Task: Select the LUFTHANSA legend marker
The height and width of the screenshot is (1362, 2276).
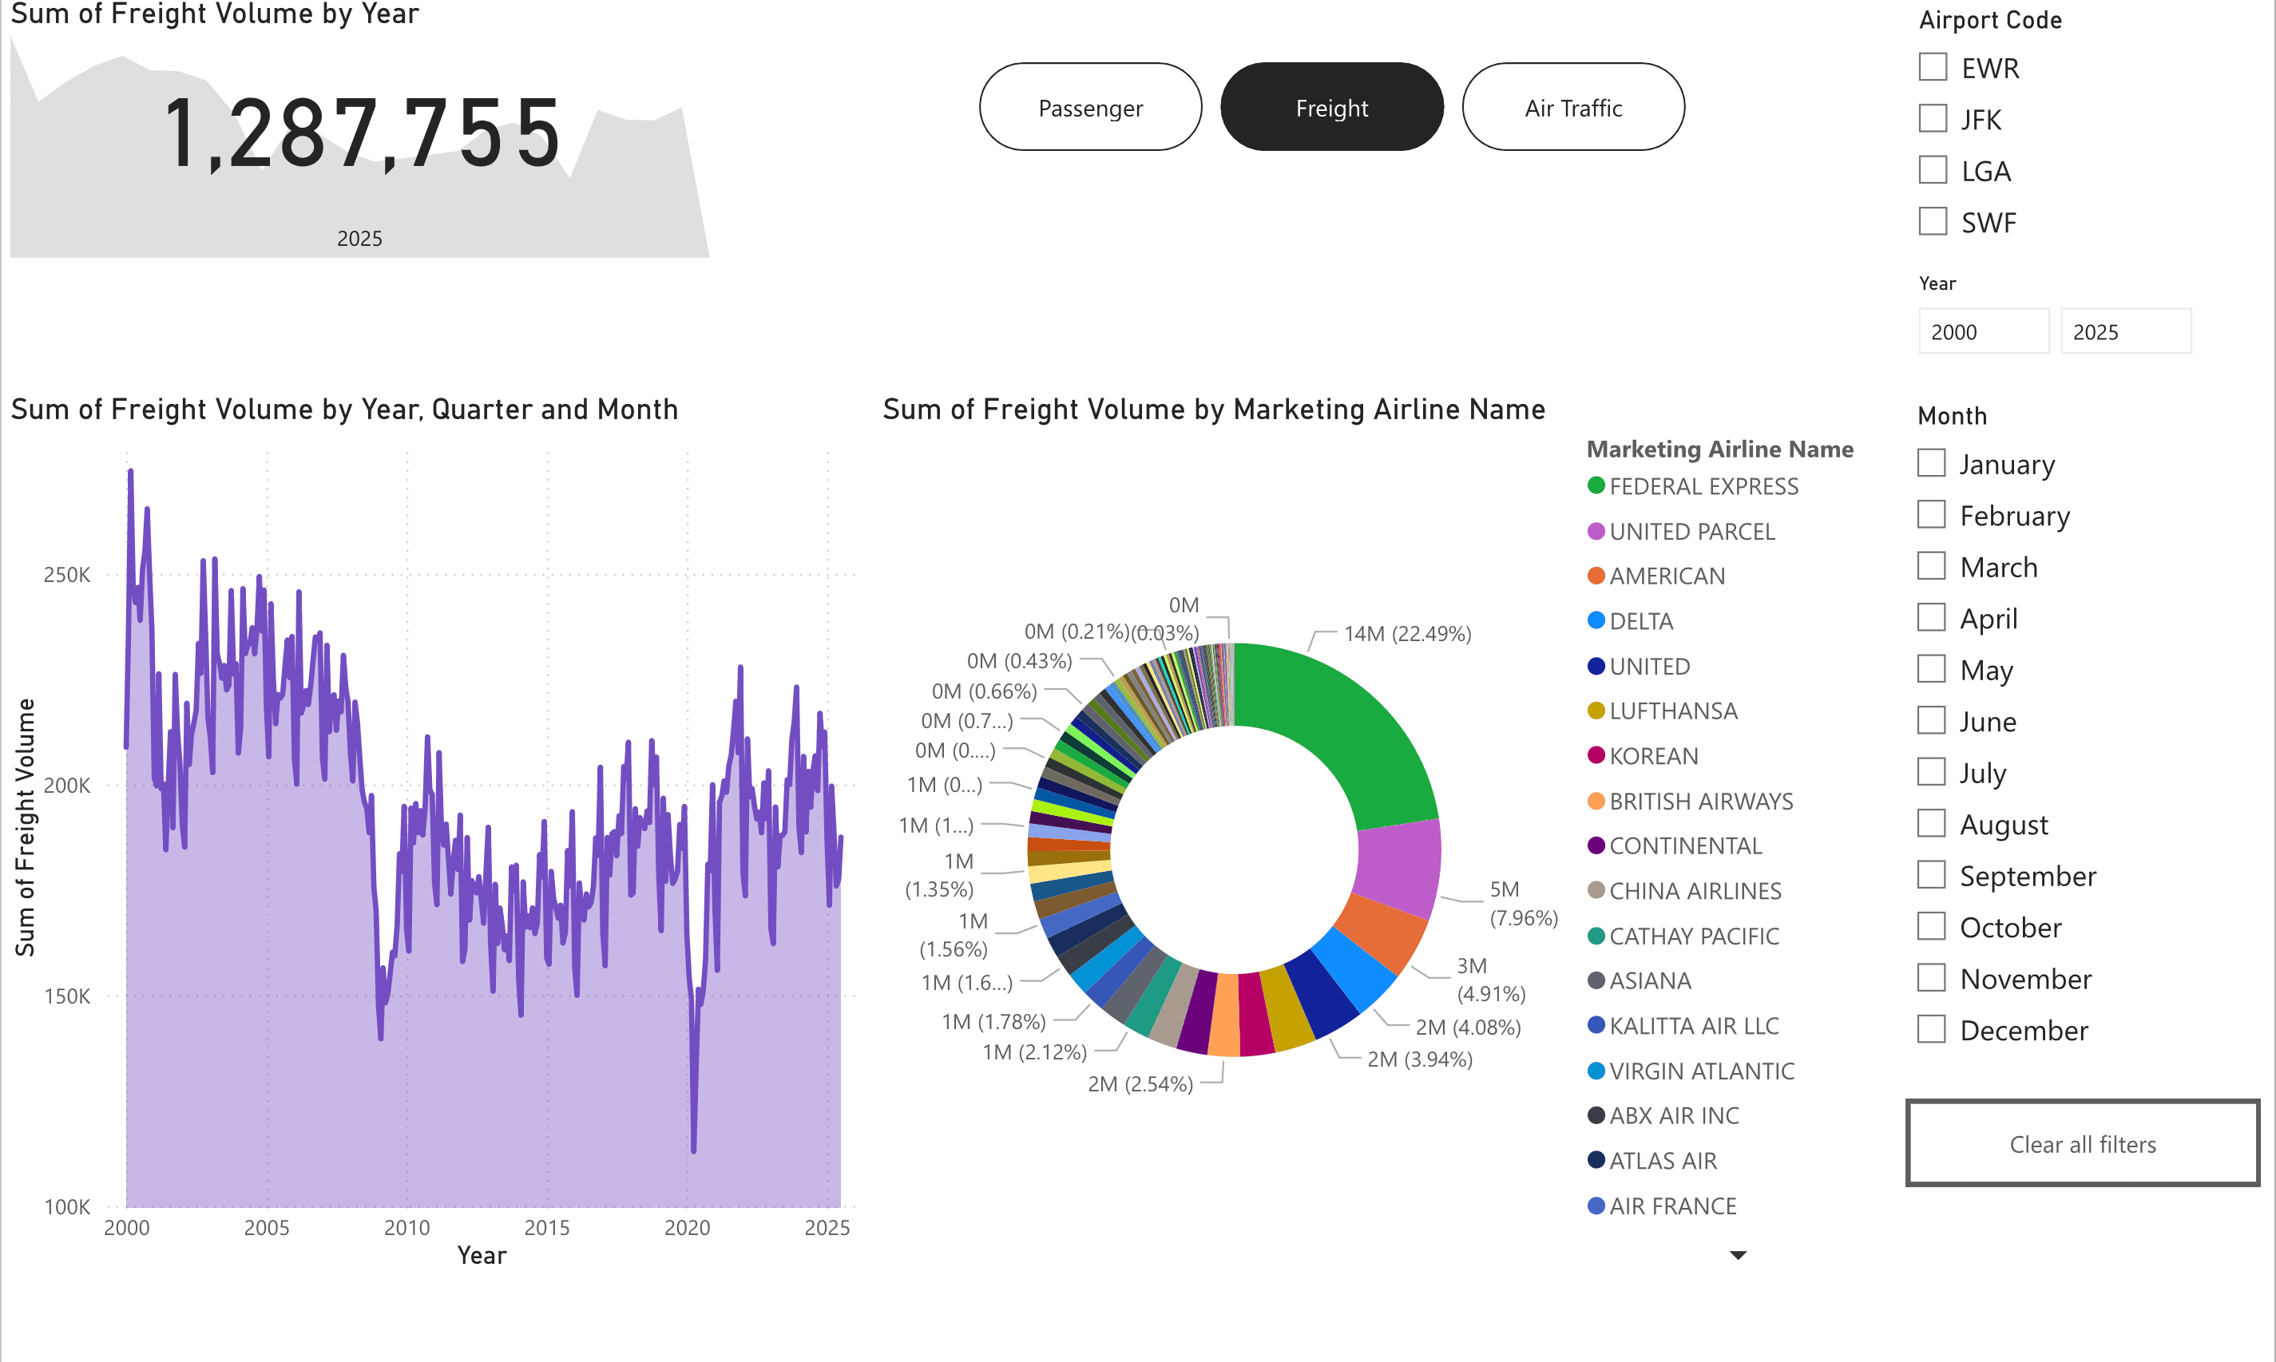Action: (1596, 711)
